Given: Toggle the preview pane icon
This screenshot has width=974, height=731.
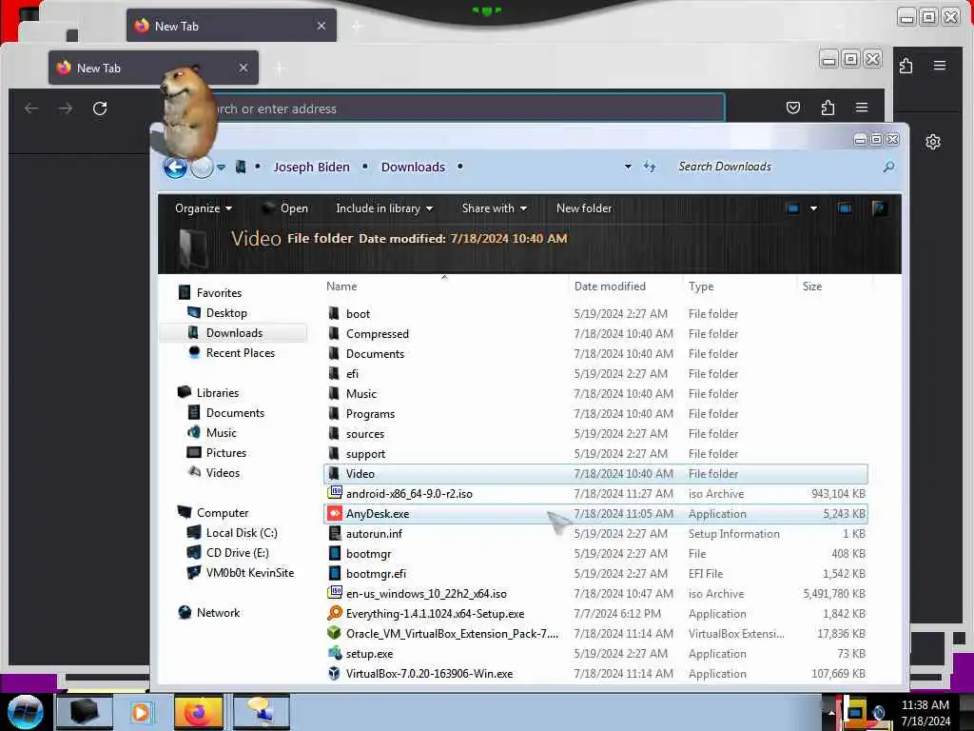Looking at the screenshot, I should [845, 208].
